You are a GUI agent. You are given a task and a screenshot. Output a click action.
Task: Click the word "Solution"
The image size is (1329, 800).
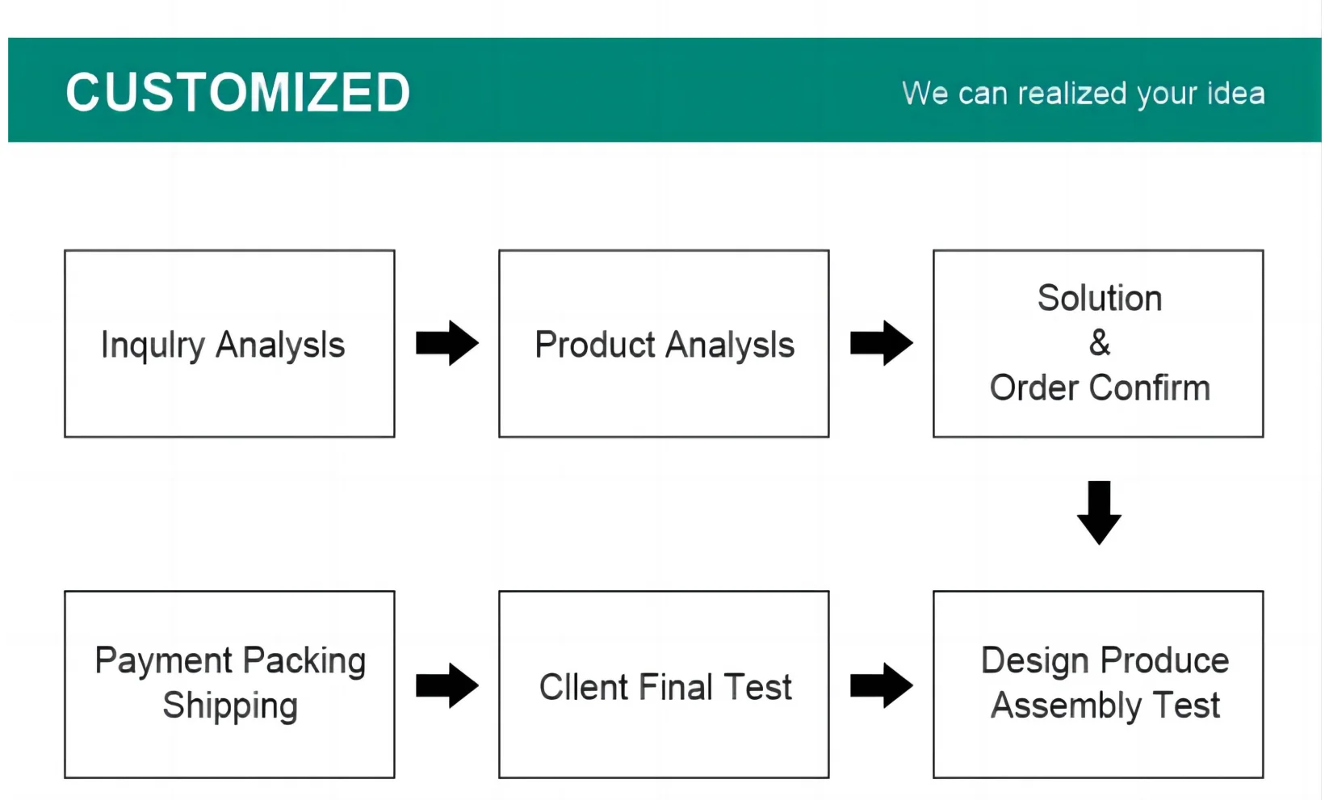point(1099,299)
